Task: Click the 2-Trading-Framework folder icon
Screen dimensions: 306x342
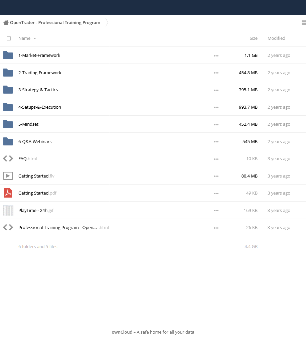Action: [8, 73]
